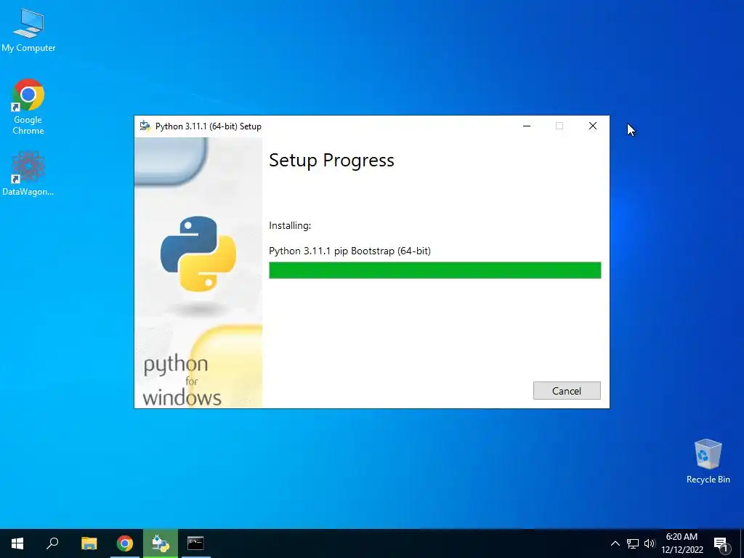The height and width of the screenshot is (558, 744).
Task: Open File Explorer from the taskbar
Action: [89, 543]
